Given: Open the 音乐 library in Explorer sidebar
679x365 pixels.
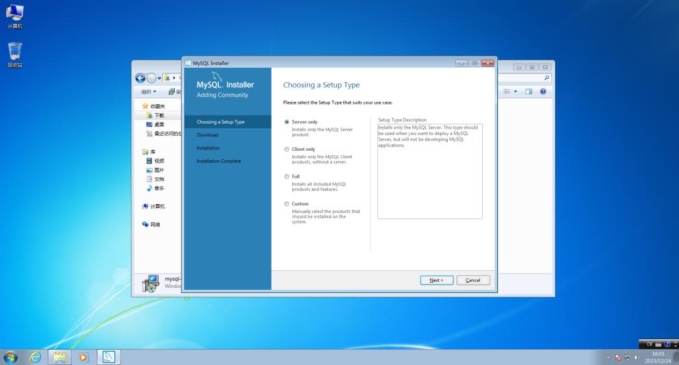Looking at the screenshot, I should 155,188.
